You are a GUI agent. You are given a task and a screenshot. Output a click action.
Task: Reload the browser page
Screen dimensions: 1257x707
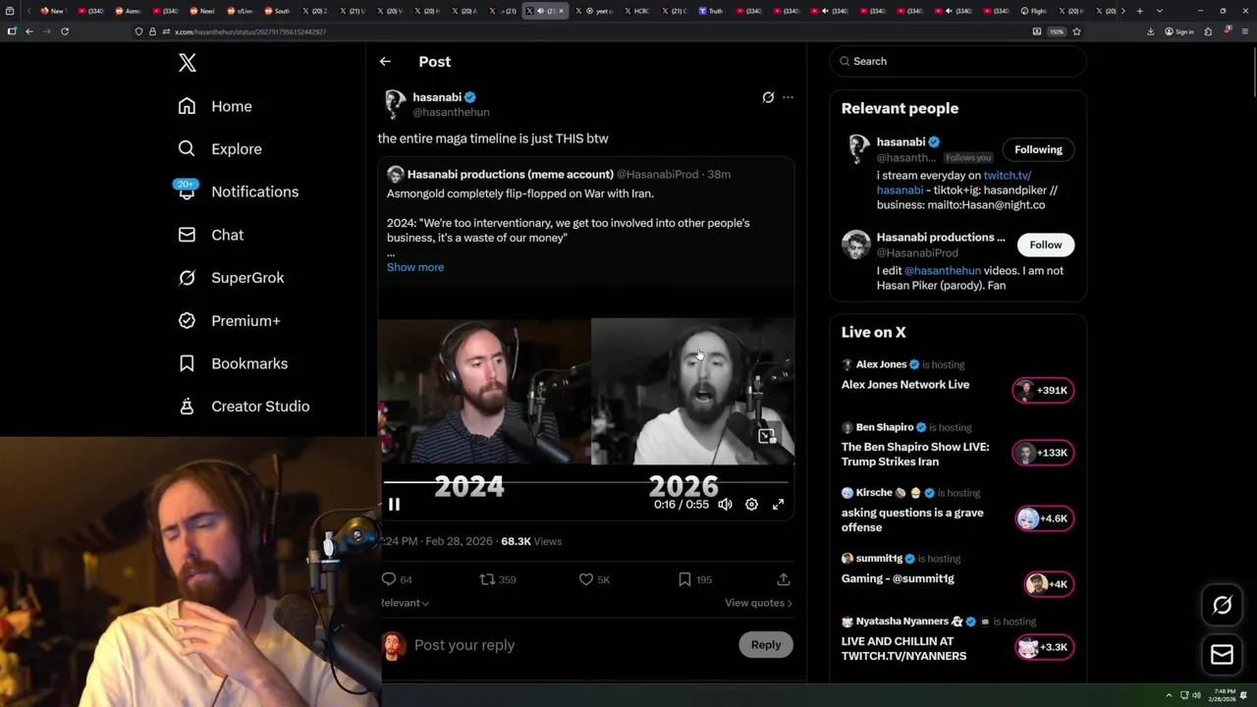[65, 31]
